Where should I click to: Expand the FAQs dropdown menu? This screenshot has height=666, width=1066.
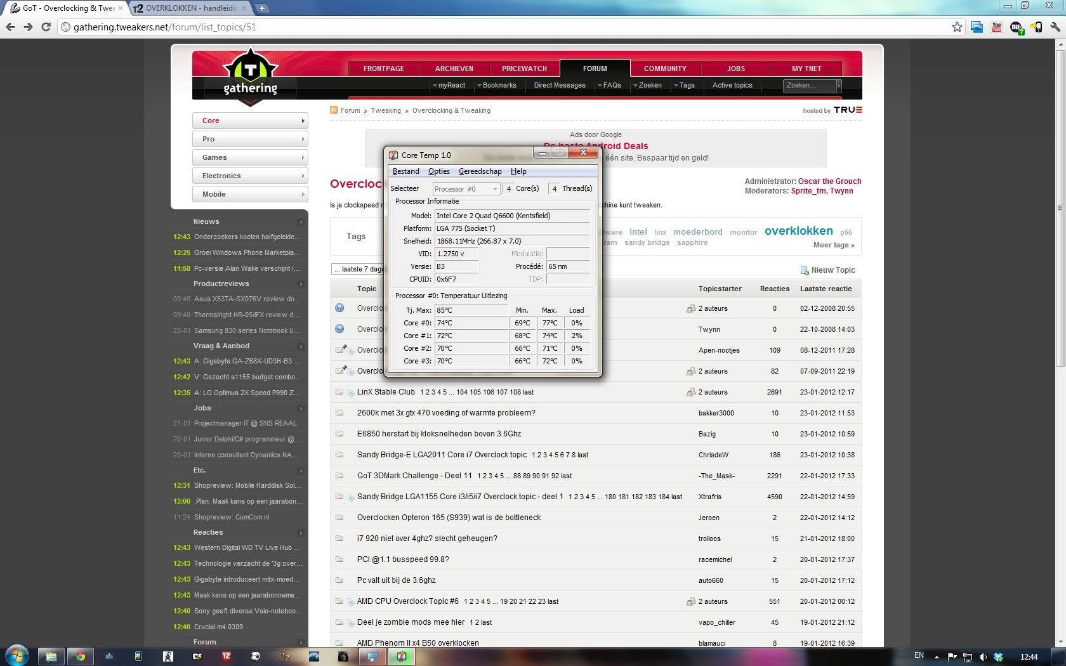pos(609,85)
